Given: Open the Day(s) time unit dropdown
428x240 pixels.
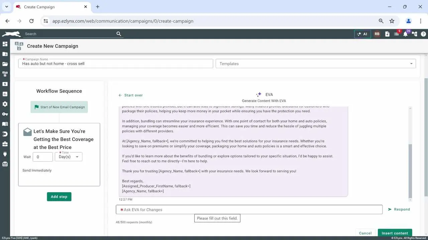Looking at the screenshot, I should [69, 157].
